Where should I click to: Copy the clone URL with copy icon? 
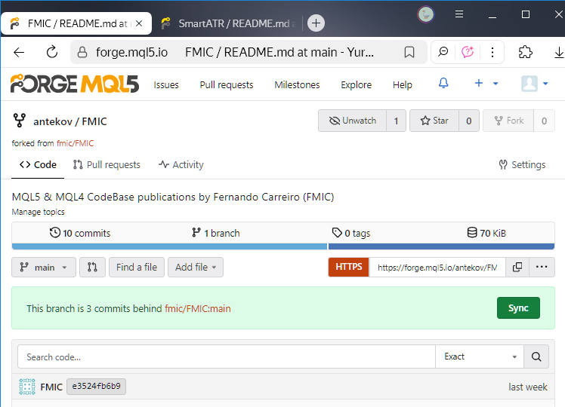coord(517,267)
